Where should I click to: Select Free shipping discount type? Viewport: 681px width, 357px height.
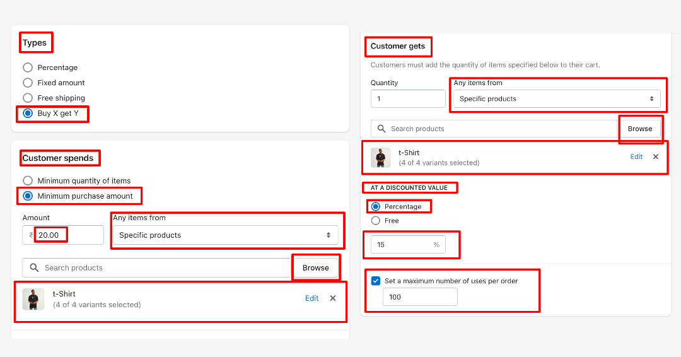28,98
